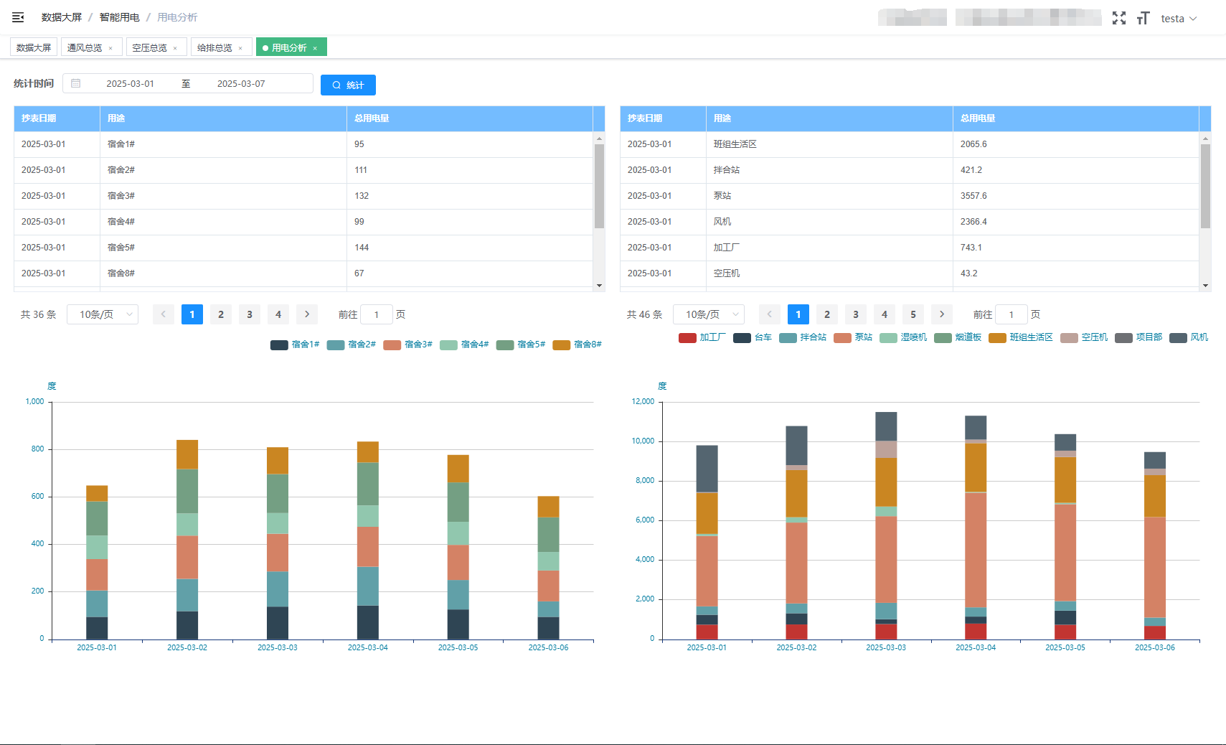Toggle 宿舍8# series in legend
The image size is (1226, 745).
pyautogui.click(x=577, y=345)
